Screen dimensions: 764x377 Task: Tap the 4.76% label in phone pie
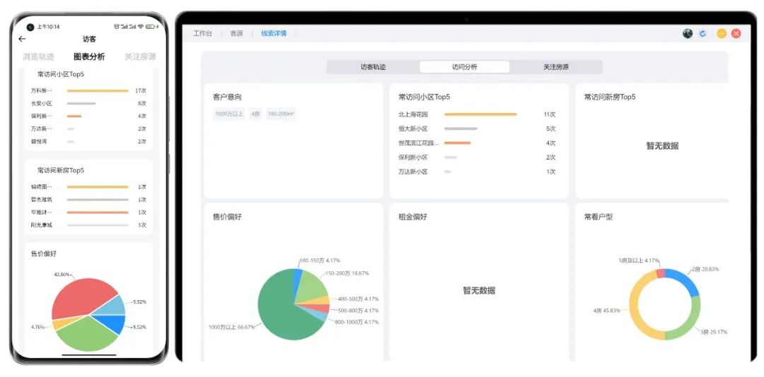37,327
